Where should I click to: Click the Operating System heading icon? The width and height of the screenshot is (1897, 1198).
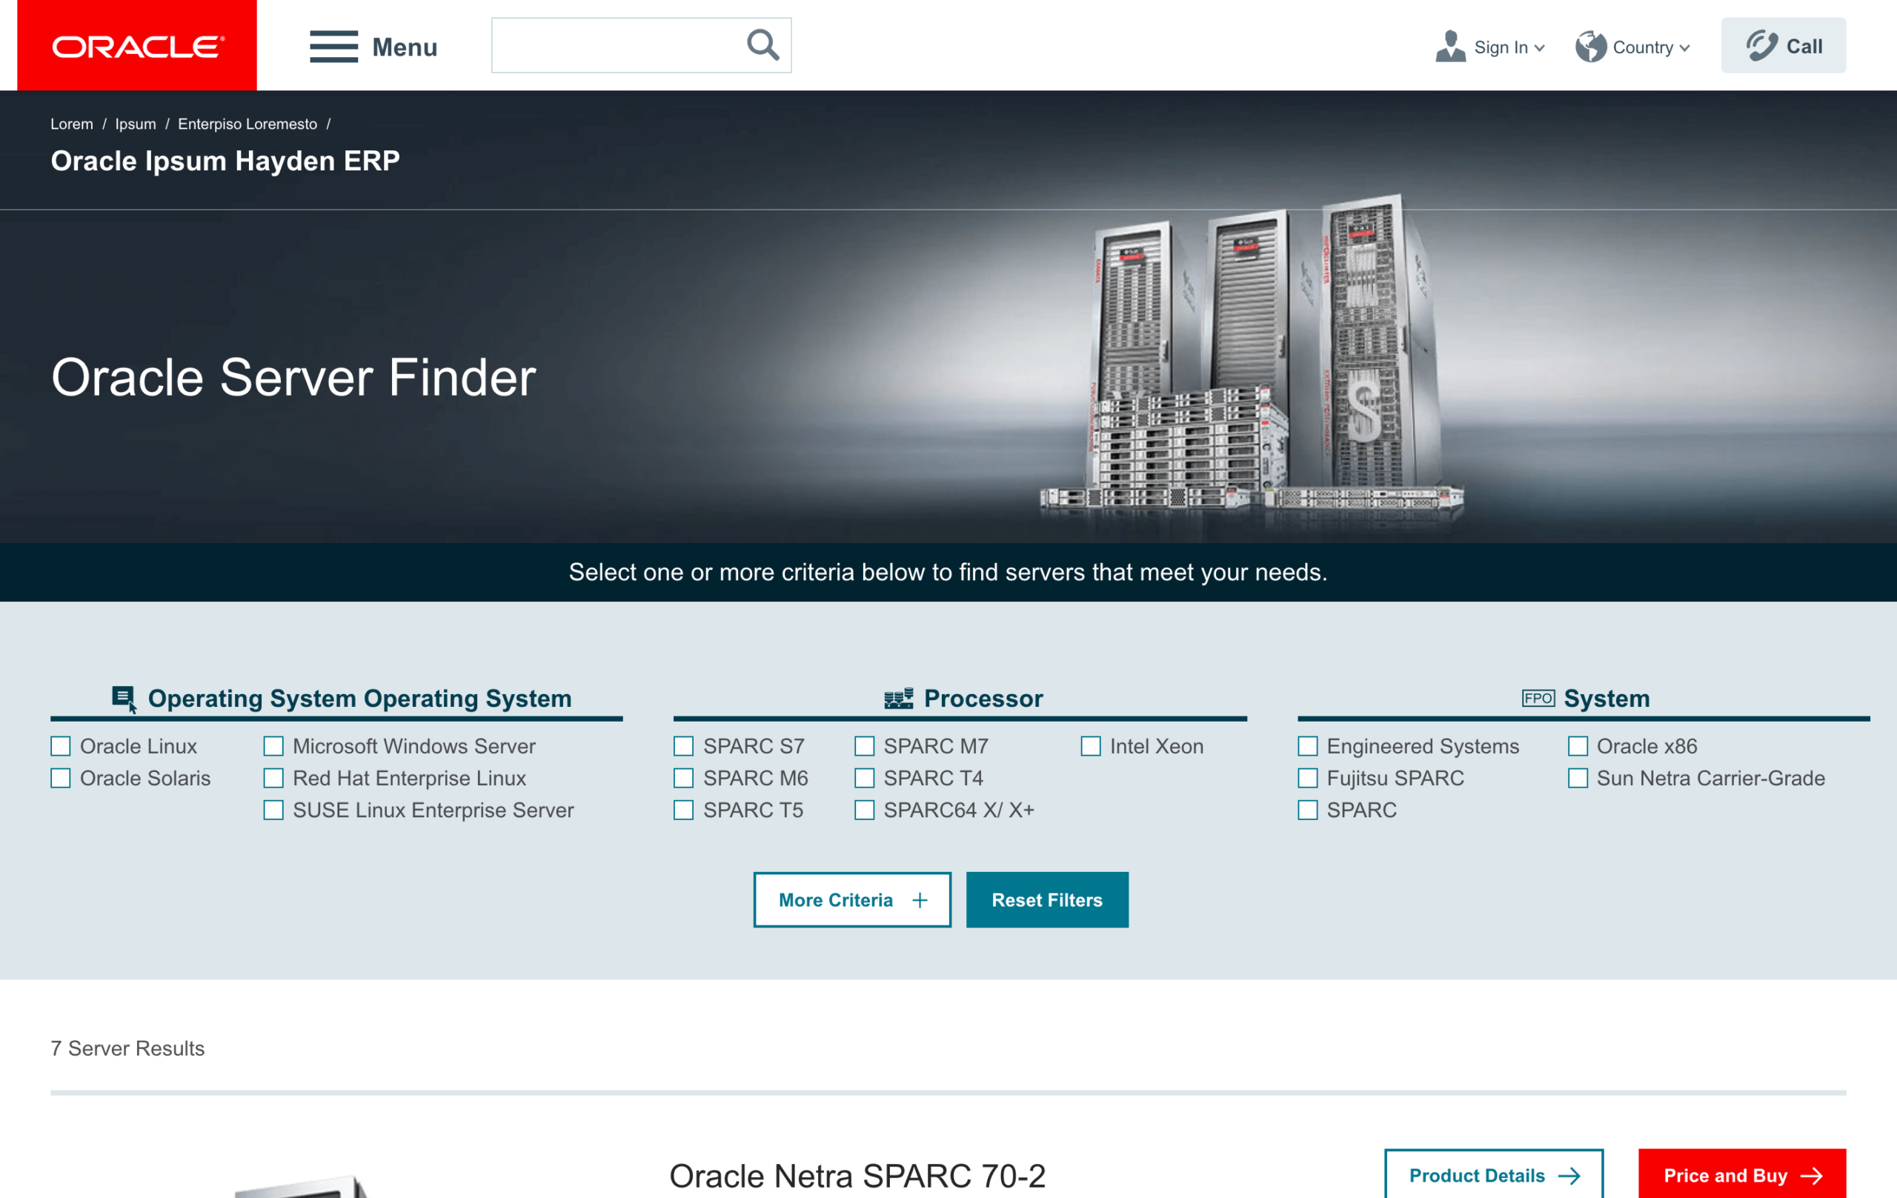124,699
